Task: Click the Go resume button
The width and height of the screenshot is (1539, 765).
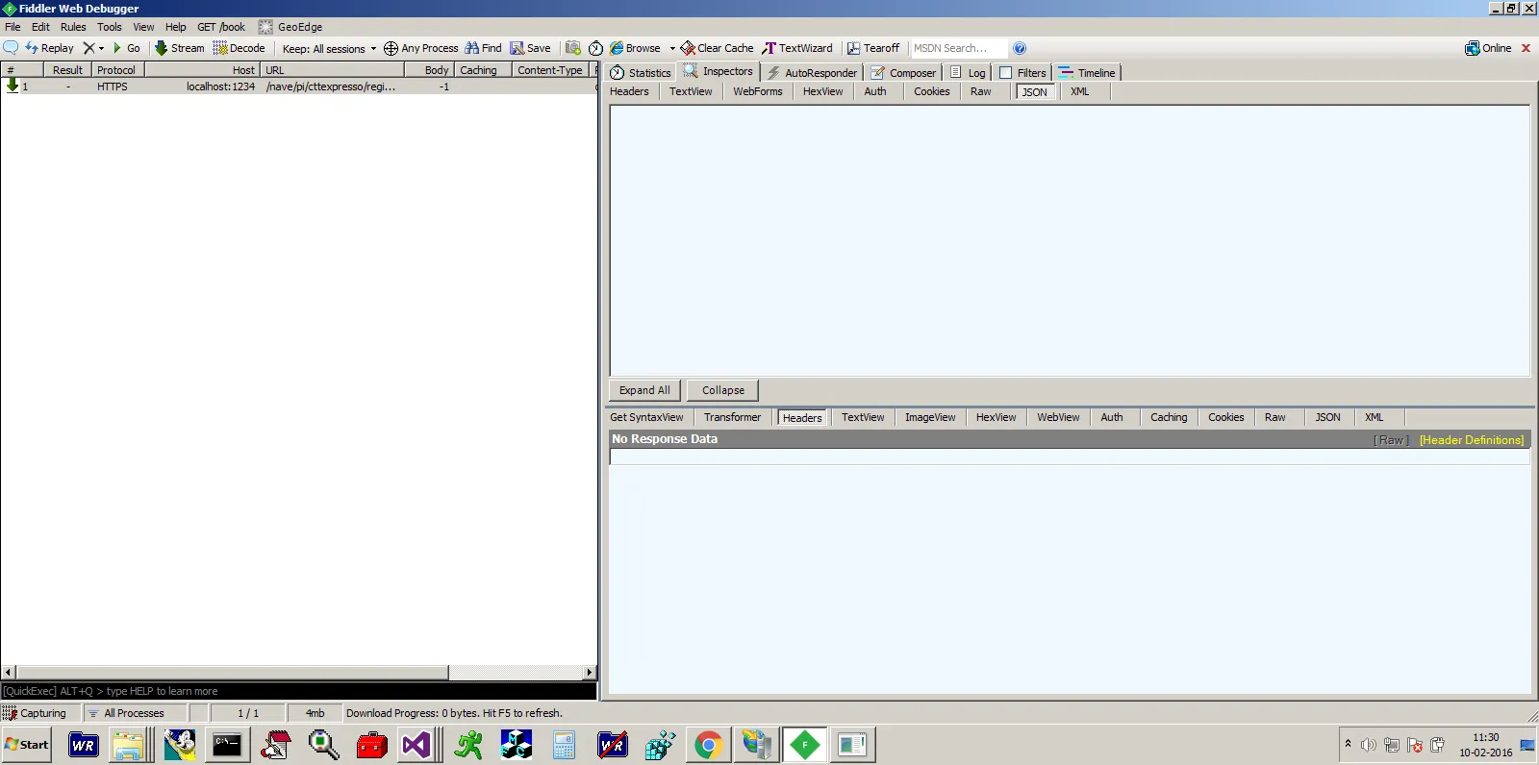Action: point(126,48)
